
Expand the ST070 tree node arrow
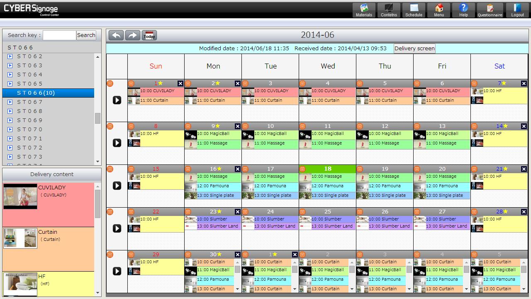pos(10,130)
